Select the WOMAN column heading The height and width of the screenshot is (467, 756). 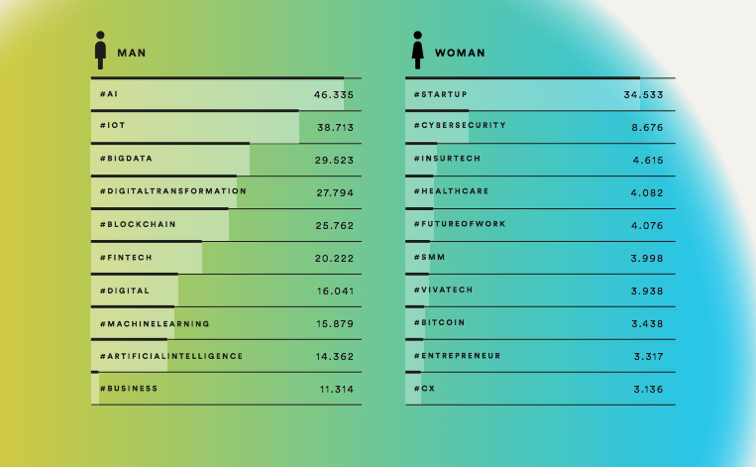(460, 54)
